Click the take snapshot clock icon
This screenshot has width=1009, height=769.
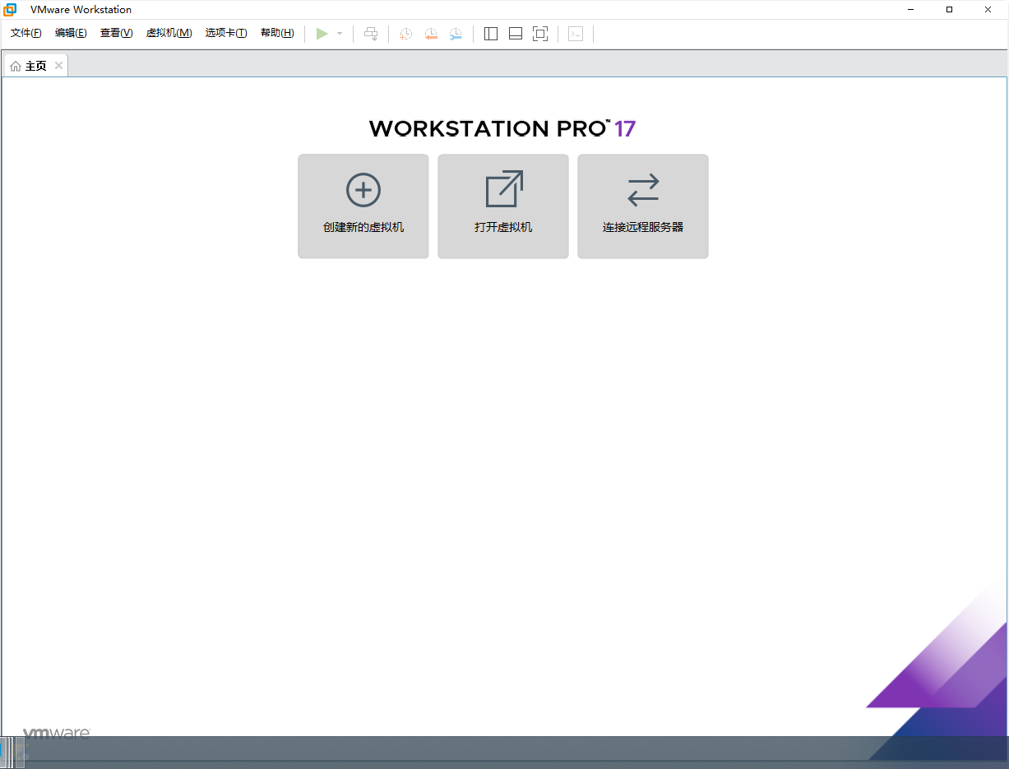click(x=405, y=34)
